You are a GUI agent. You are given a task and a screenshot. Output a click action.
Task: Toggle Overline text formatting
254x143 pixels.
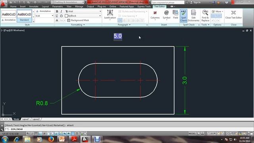(x=61, y=16)
